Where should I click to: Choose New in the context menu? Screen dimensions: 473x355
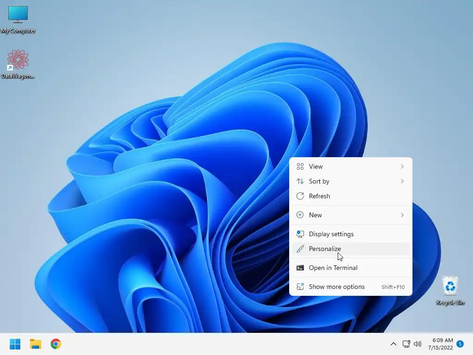pos(351,215)
